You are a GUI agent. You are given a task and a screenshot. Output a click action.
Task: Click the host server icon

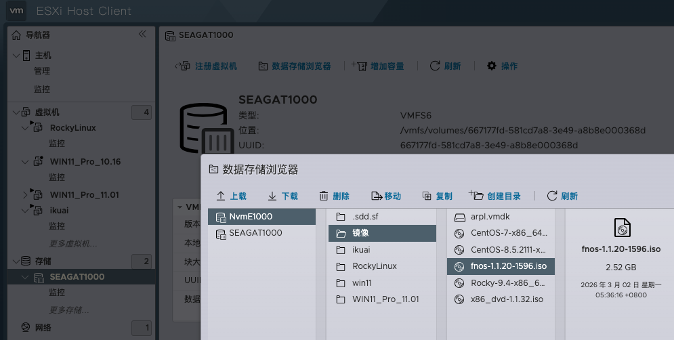26,55
